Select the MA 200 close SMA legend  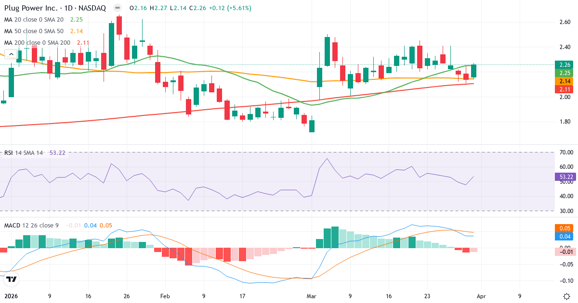point(35,42)
